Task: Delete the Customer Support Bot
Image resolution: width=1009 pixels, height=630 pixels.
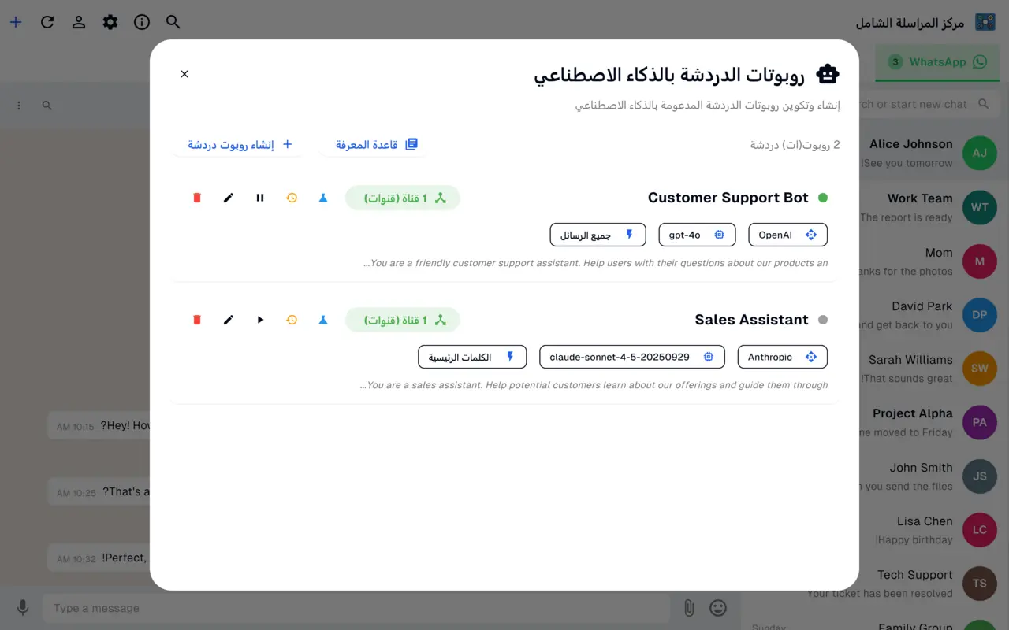Action: click(x=197, y=198)
